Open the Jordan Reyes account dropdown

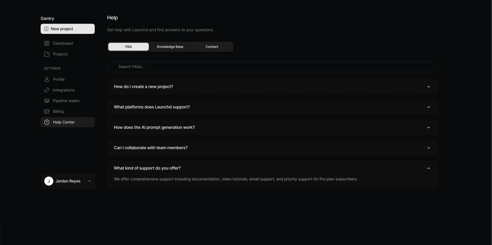[89, 181]
